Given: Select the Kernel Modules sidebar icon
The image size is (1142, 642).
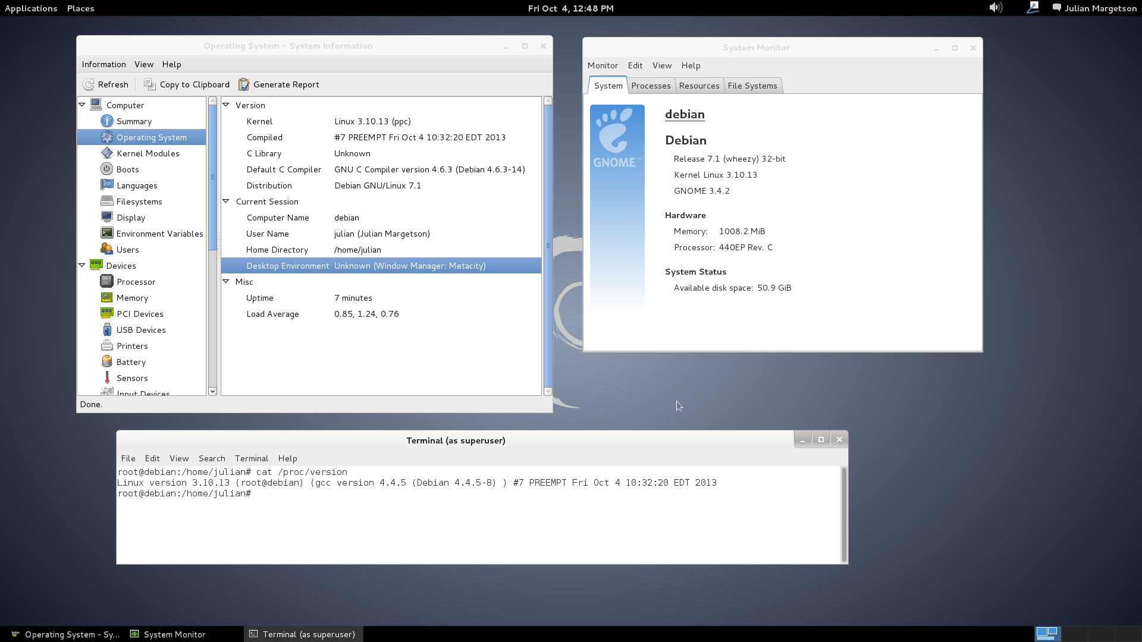Looking at the screenshot, I should [107, 153].
